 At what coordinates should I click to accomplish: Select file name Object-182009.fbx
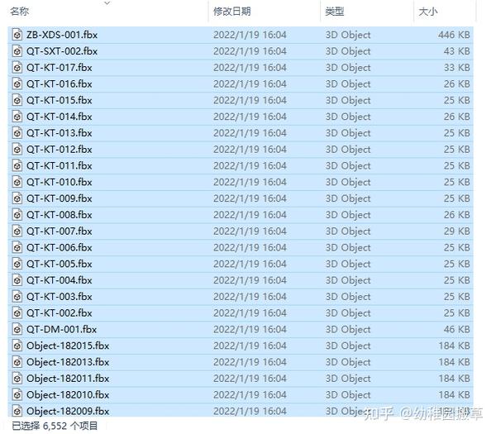(x=68, y=411)
